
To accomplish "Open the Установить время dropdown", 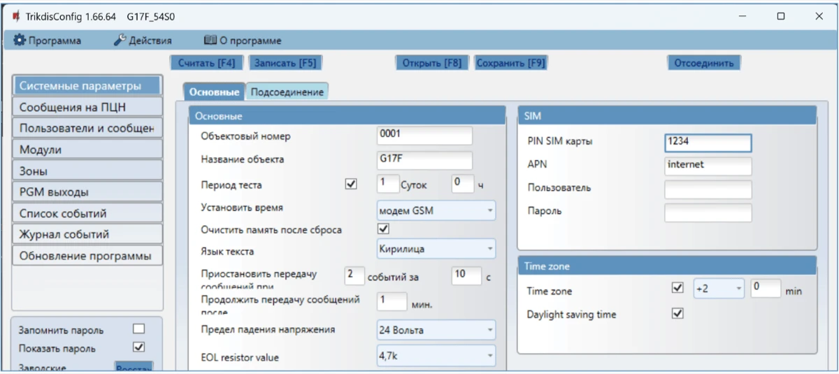I will (436, 210).
